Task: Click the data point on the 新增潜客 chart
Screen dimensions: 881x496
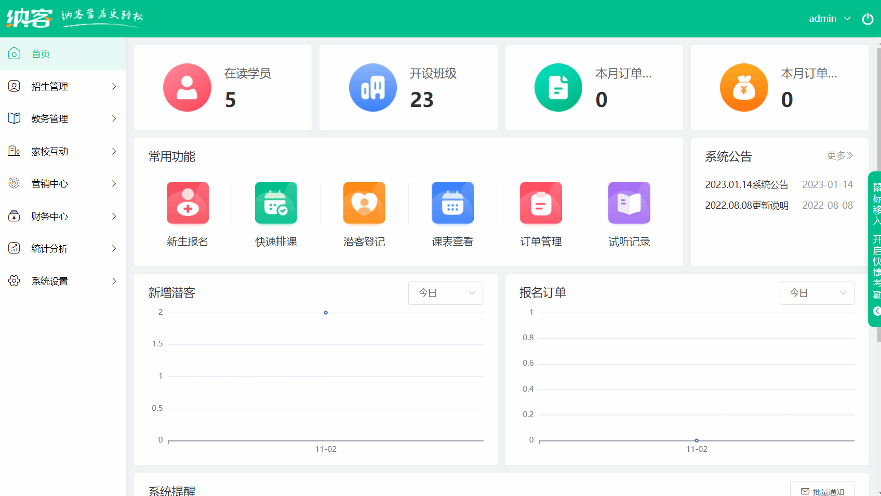Action: tap(326, 312)
